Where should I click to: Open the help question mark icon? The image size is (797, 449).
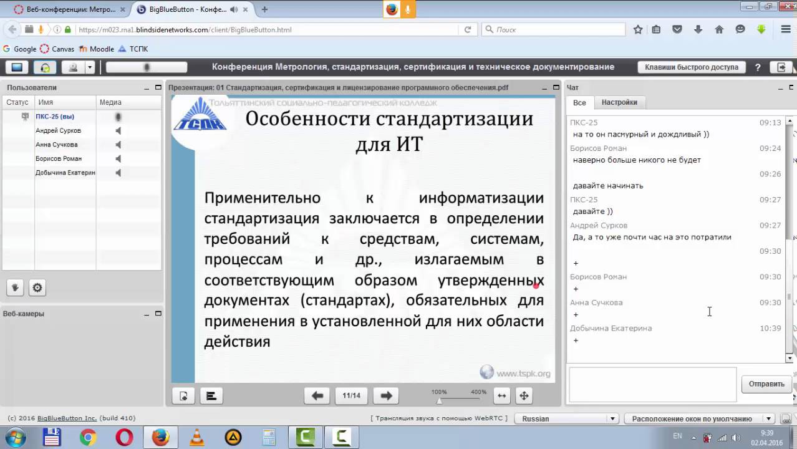pyautogui.click(x=758, y=67)
